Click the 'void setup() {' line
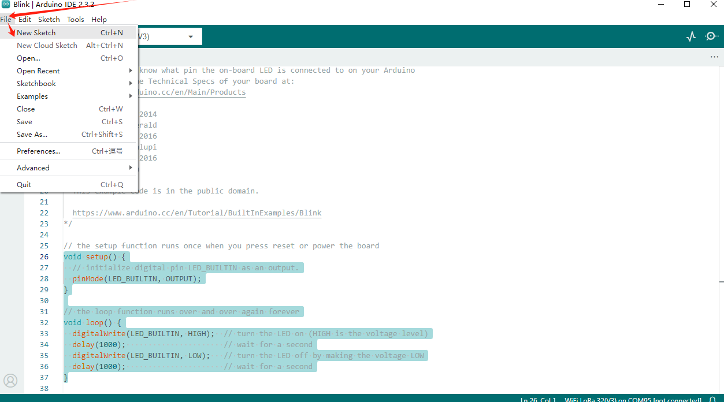Viewport: 724px width, 402px height. [95, 257]
